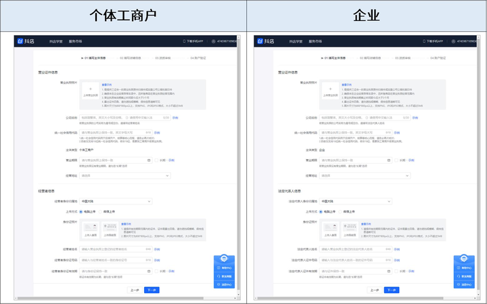This screenshot has width=487, height=304.
Task: Open calendar icon for 经营者身份证有效期
Action: (x=149, y=272)
